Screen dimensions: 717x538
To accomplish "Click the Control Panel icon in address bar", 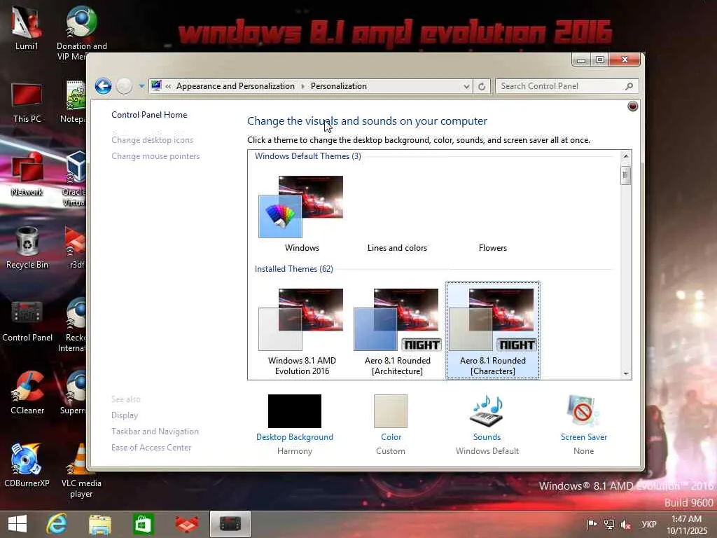I will tap(156, 85).
